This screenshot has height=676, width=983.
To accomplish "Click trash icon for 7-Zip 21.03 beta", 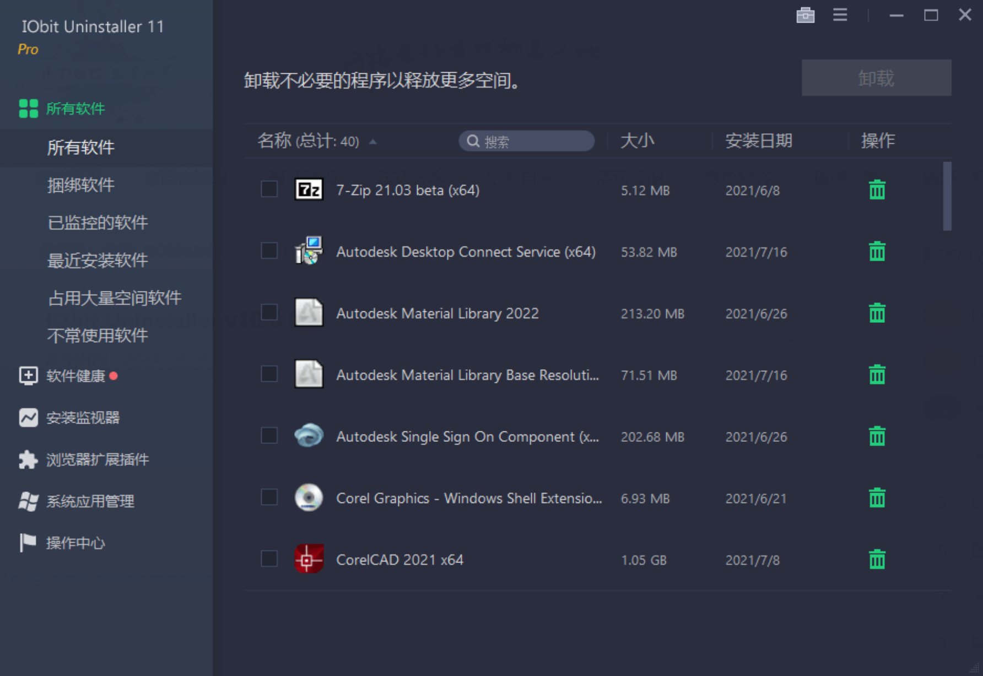I will tap(877, 190).
